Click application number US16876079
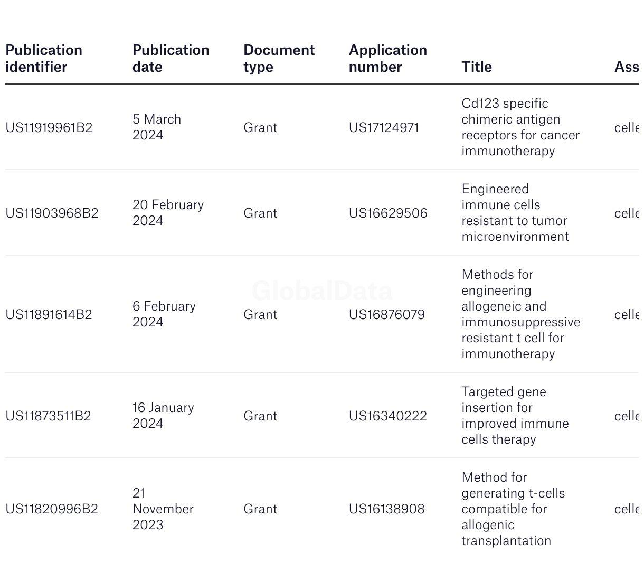644x581 pixels. click(387, 315)
